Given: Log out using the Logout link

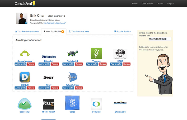Looking at the screenshot, I should pyautogui.click(x=170, y=3).
